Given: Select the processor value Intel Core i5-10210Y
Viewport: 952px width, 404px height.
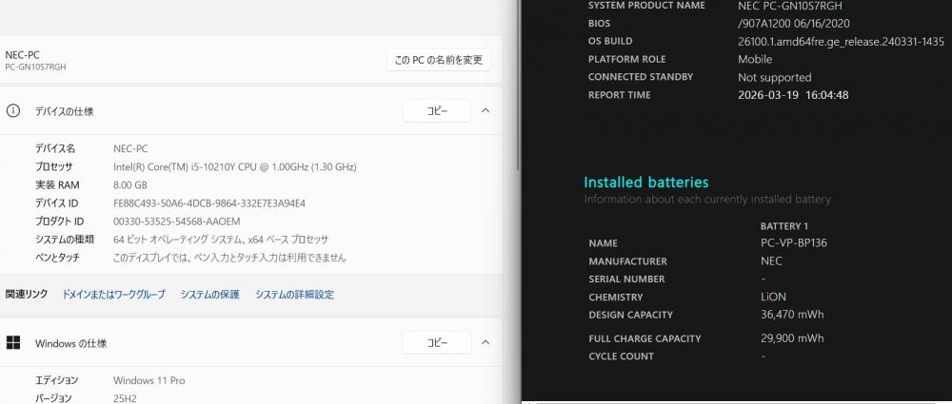Looking at the screenshot, I should (x=235, y=166).
